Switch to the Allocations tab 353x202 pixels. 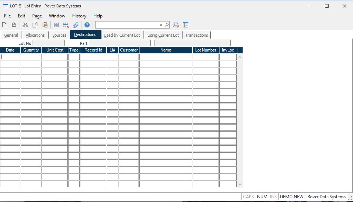point(35,35)
